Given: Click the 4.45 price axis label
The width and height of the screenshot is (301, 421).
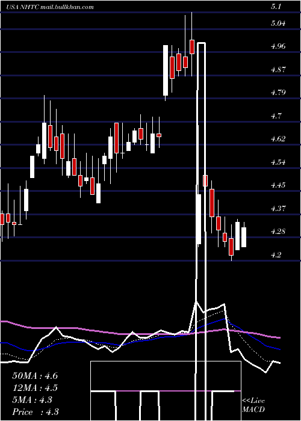Looking at the screenshot, I should pos(278,185).
